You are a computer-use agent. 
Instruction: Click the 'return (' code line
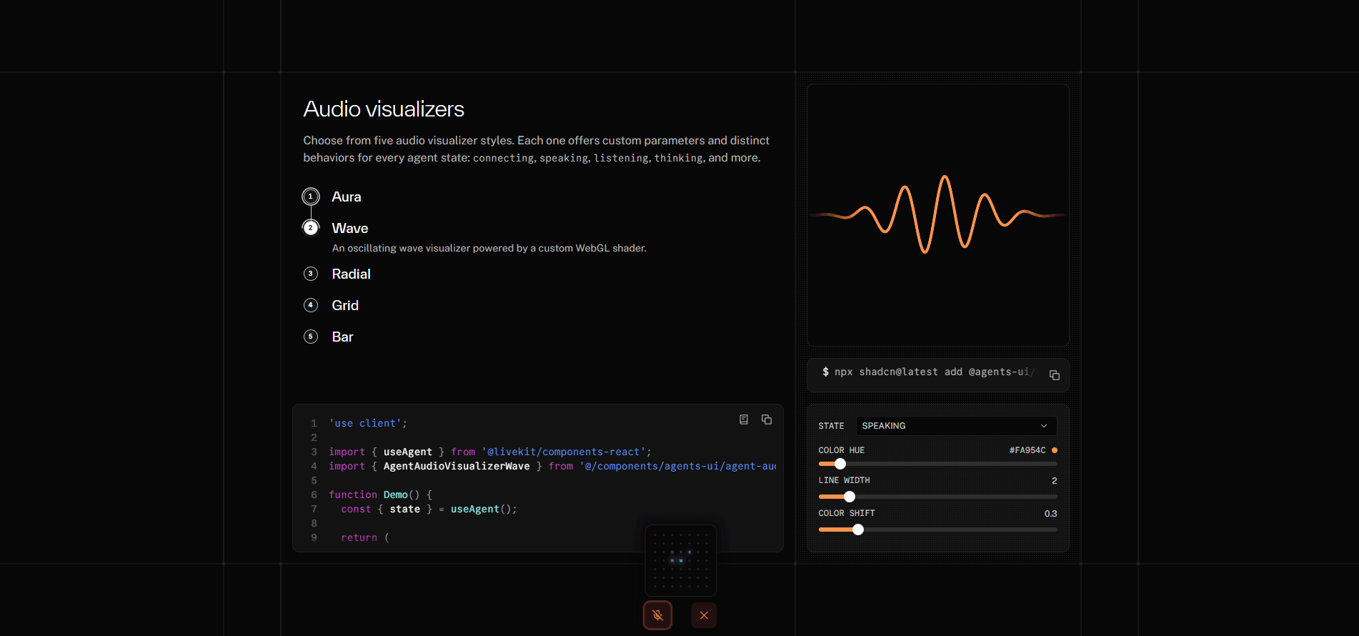click(365, 537)
